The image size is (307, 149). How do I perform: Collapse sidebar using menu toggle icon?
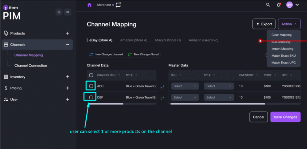point(68,12)
